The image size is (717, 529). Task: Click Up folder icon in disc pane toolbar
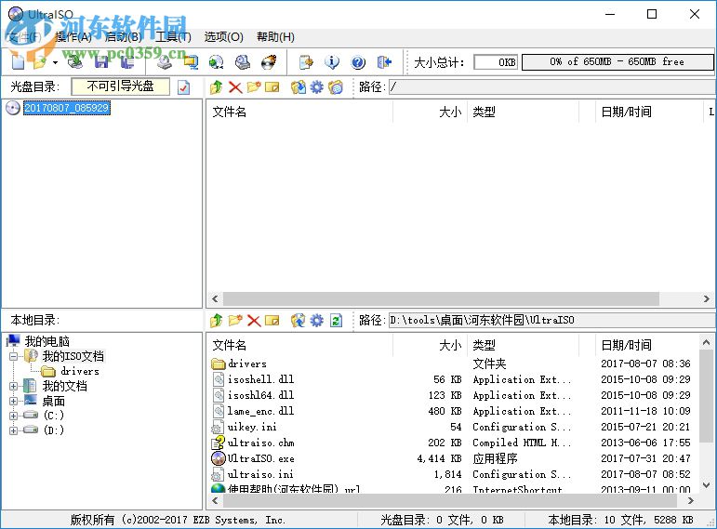point(217,86)
